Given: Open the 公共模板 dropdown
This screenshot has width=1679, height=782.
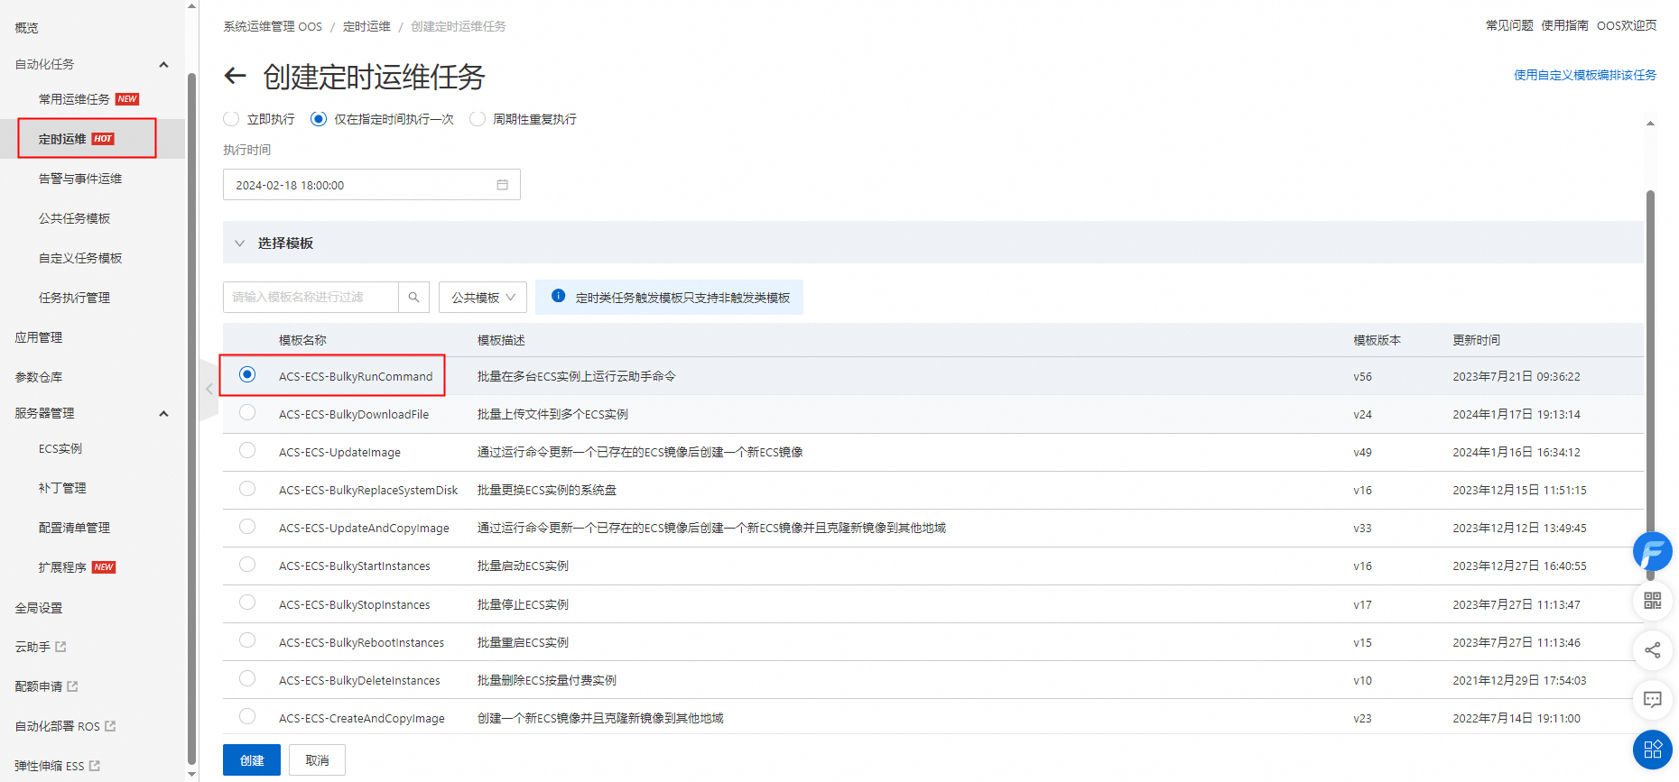Looking at the screenshot, I should pyautogui.click(x=483, y=297).
